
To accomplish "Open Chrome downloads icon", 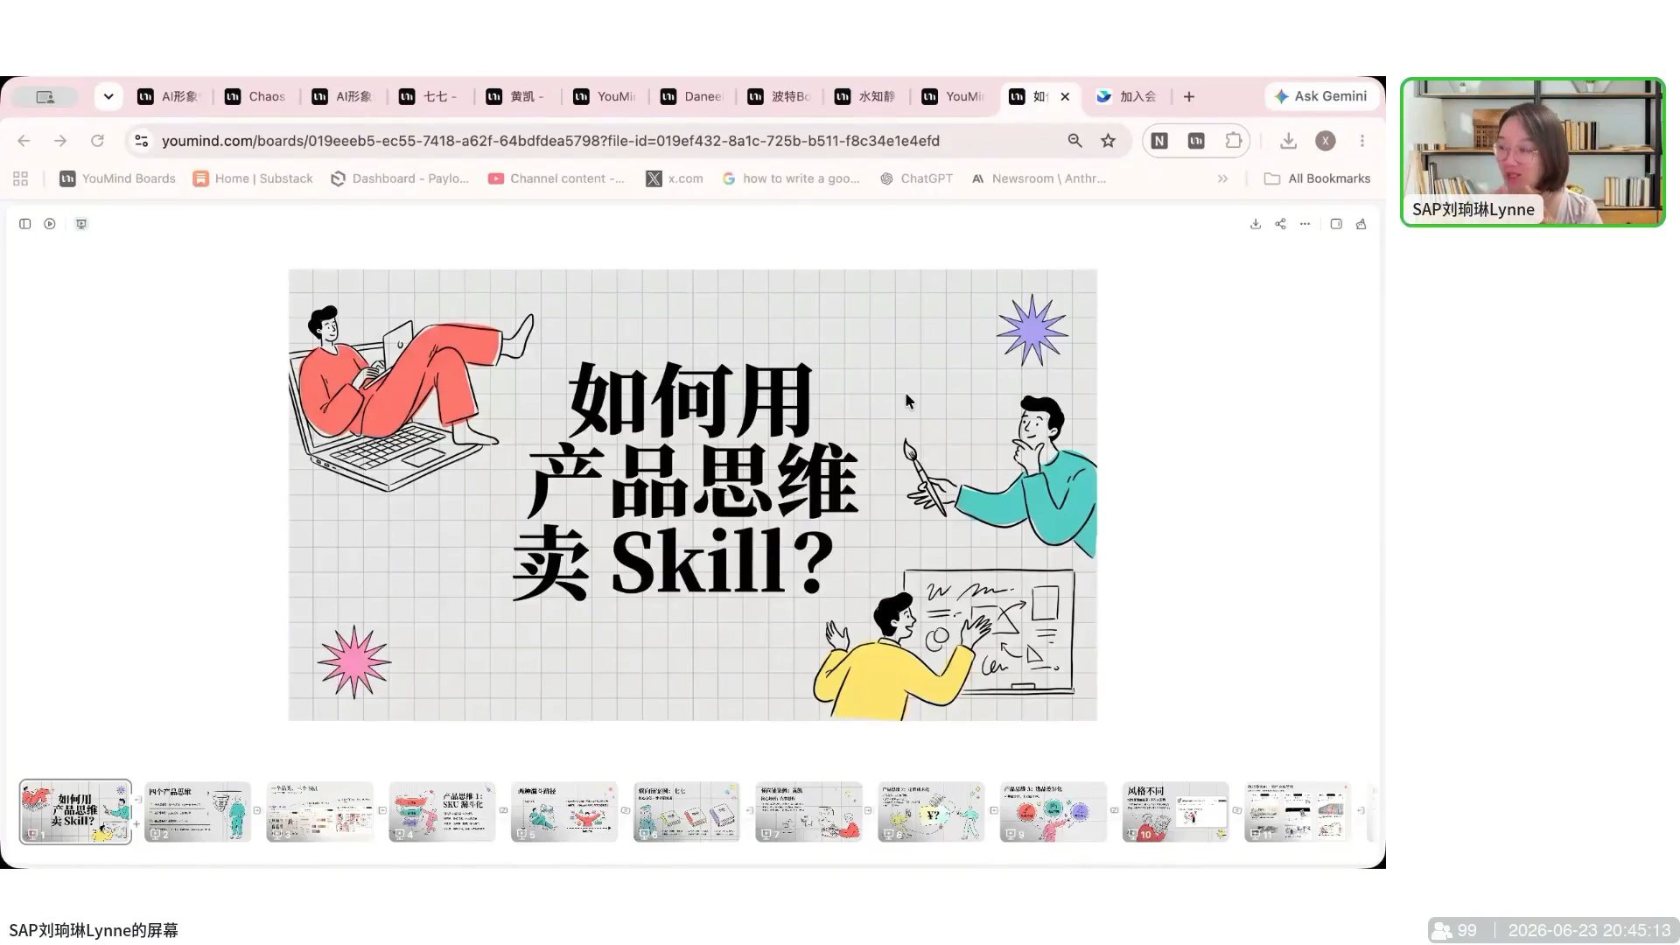I will pyautogui.click(x=1288, y=141).
